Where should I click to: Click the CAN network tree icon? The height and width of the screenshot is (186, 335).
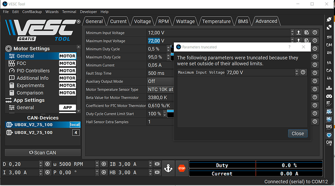(x=329, y=88)
